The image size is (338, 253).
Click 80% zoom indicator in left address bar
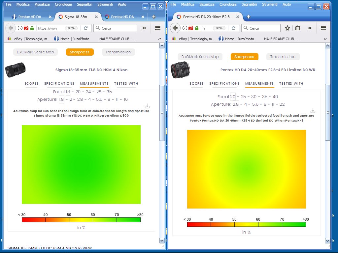71,28
